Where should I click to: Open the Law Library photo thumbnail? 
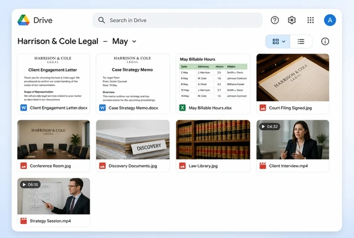coord(213,140)
